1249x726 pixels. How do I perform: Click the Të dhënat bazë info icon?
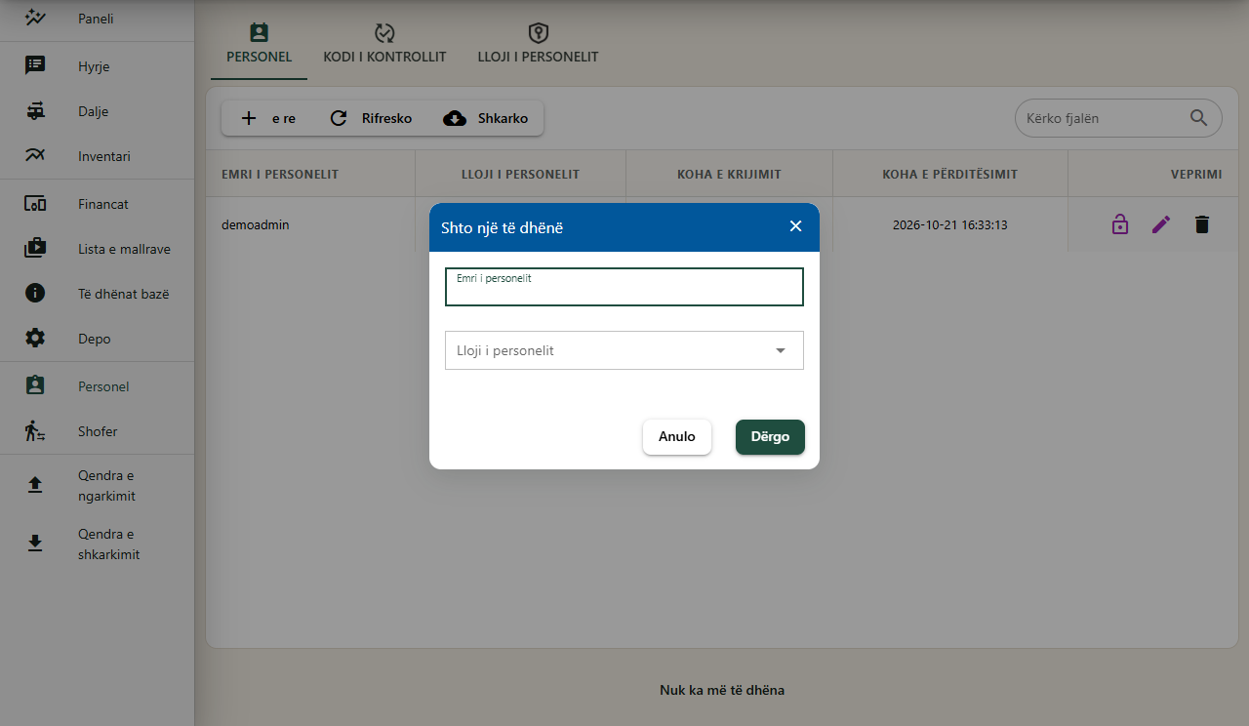tap(35, 294)
